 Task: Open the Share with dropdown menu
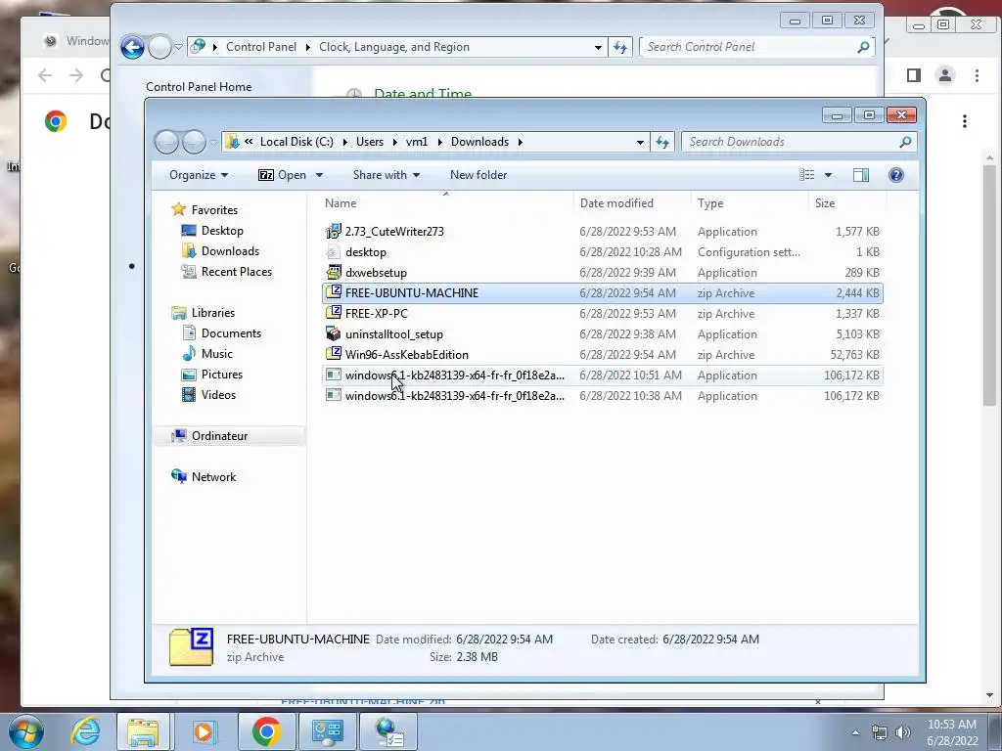pos(386,175)
